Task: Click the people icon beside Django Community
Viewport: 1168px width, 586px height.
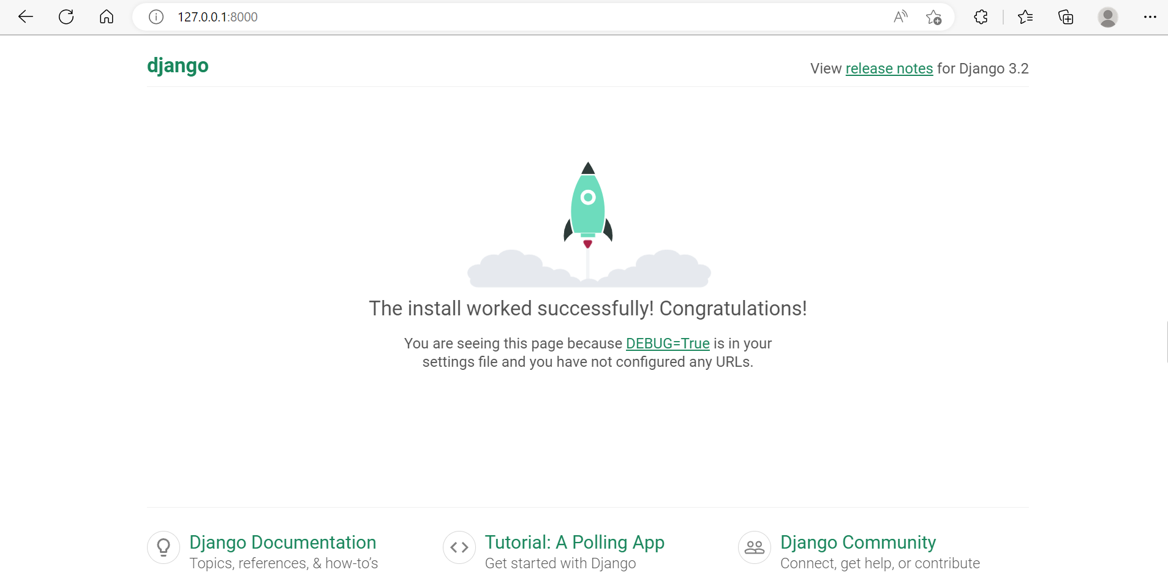Action: [x=755, y=547]
